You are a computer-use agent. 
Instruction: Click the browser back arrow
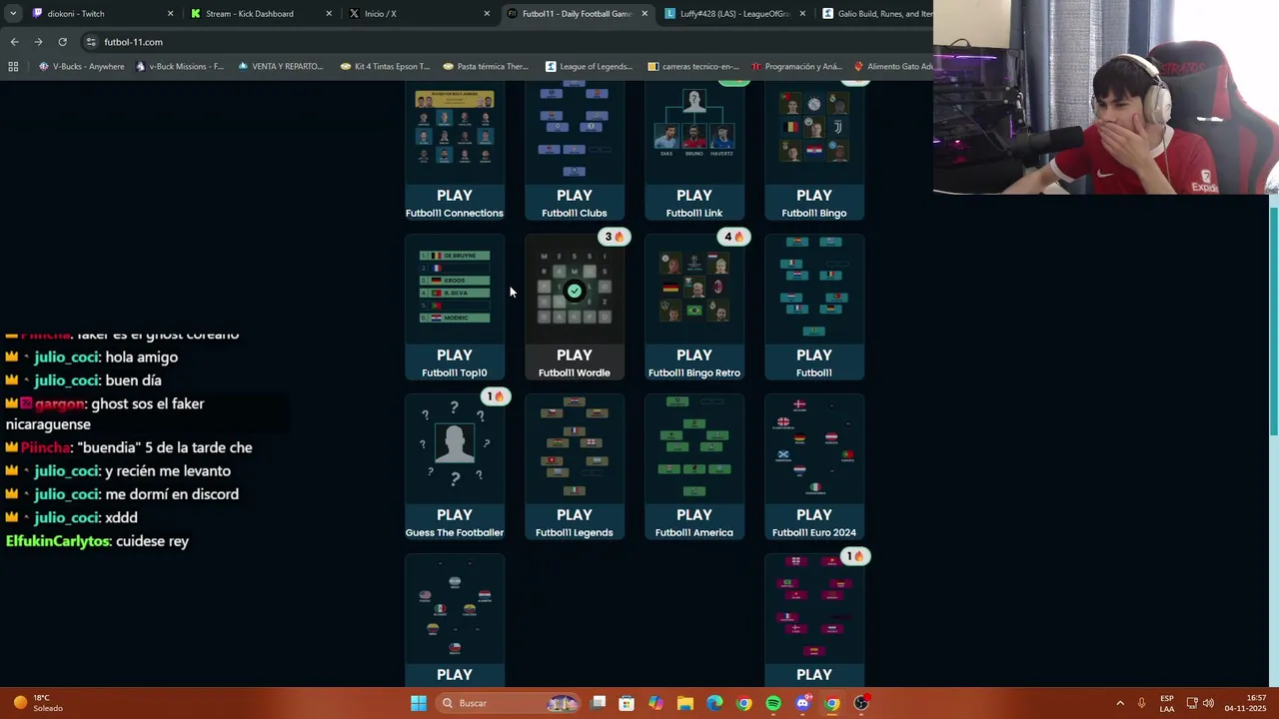[x=14, y=42]
